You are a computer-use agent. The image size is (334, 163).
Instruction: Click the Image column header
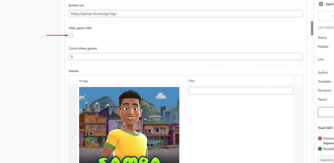[83, 81]
